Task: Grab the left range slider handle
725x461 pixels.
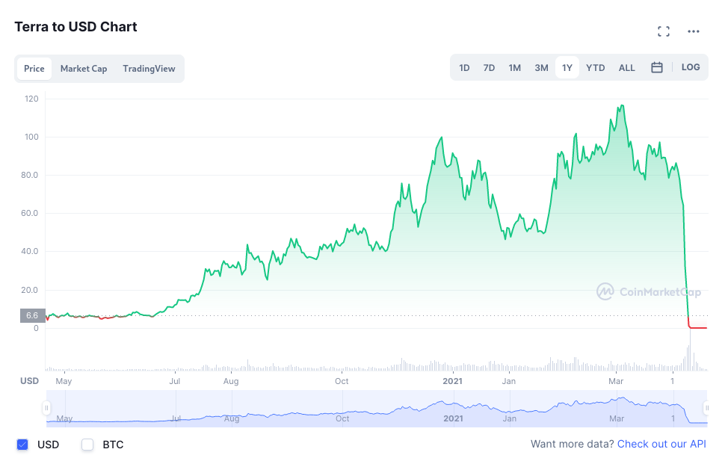Action: click(x=46, y=408)
